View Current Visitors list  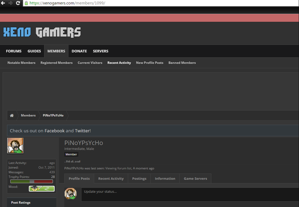[x=90, y=63]
